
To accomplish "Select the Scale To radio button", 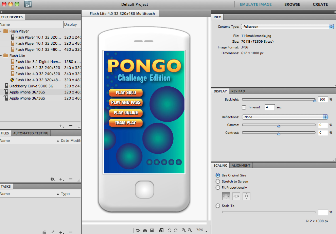I will tap(218, 206).
